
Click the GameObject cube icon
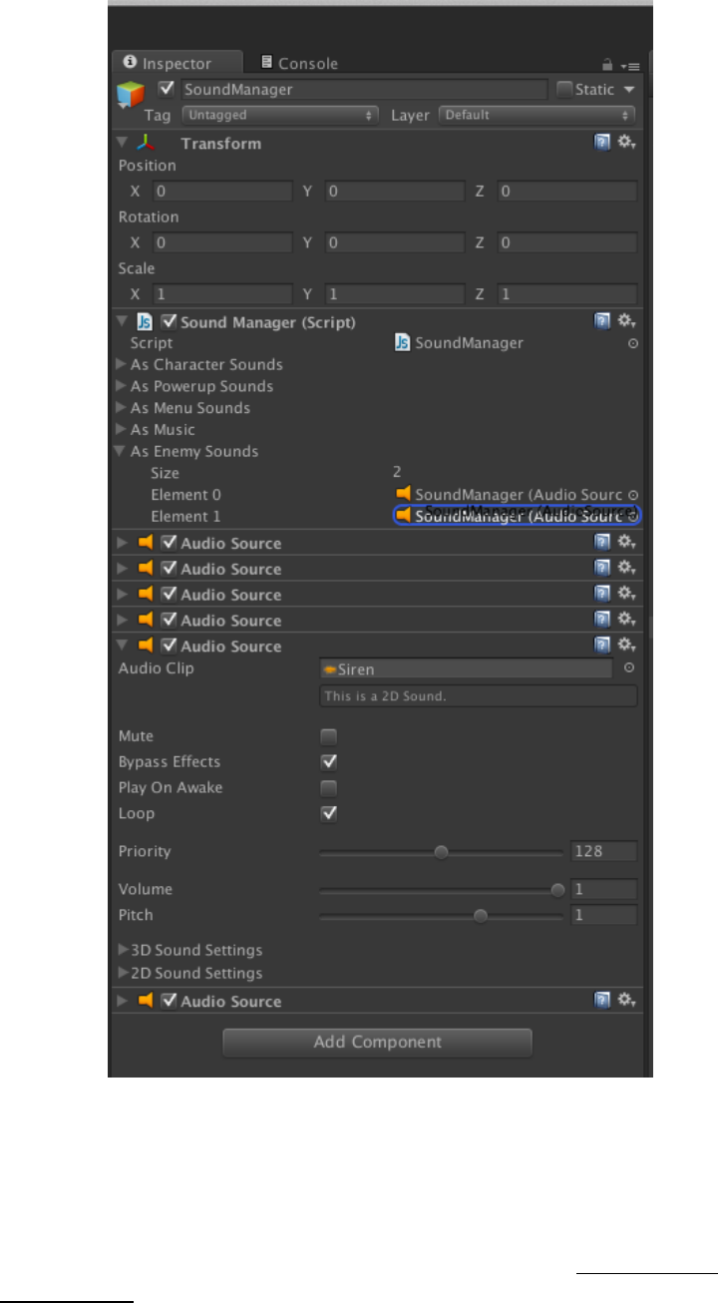131,95
